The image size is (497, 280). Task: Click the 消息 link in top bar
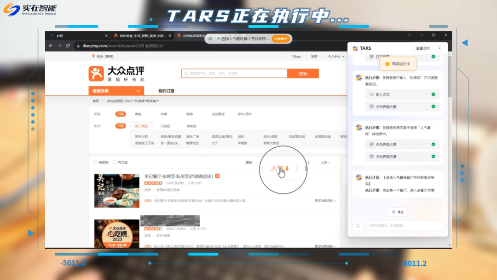coord(314,57)
